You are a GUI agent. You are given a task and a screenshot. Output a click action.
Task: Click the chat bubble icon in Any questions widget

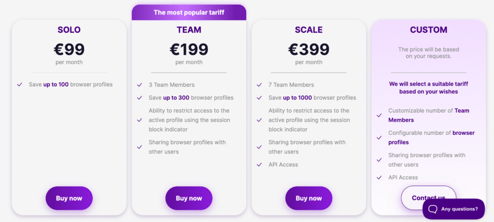pos(433,209)
